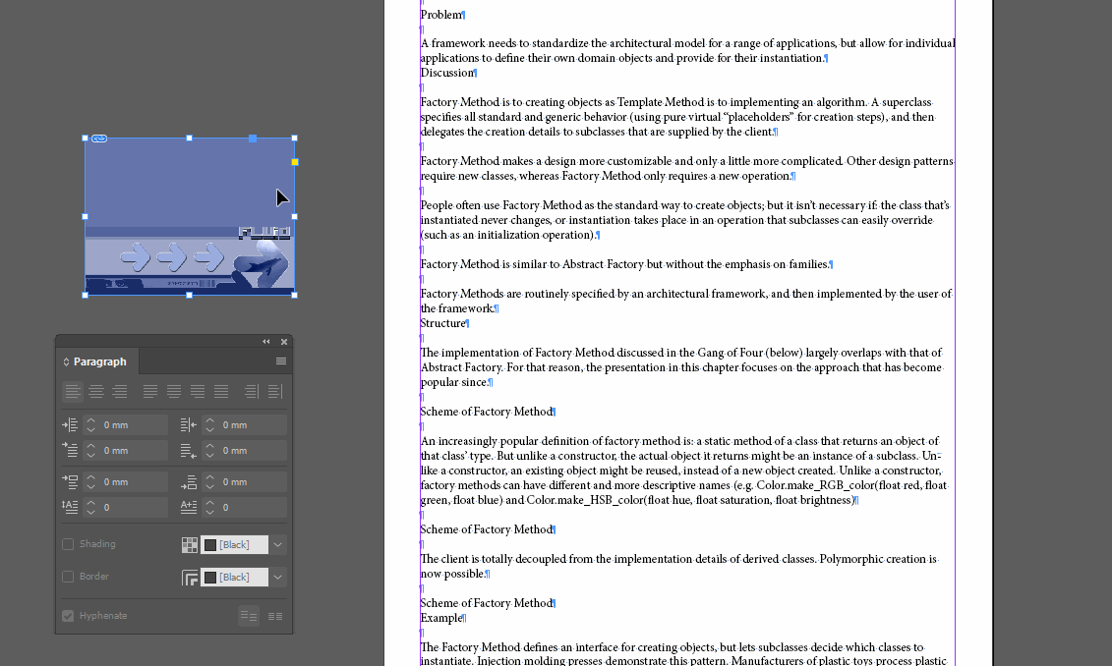Click blue anchored object square on frame
The width and height of the screenshot is (1112, 666).
253,139
